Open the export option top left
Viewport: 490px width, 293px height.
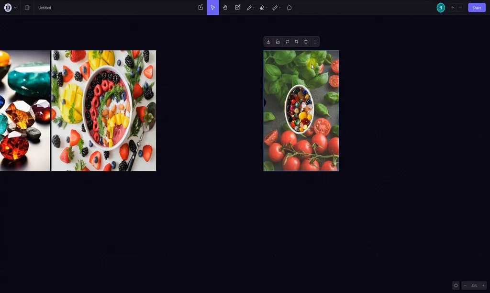[x=200, y=8]
